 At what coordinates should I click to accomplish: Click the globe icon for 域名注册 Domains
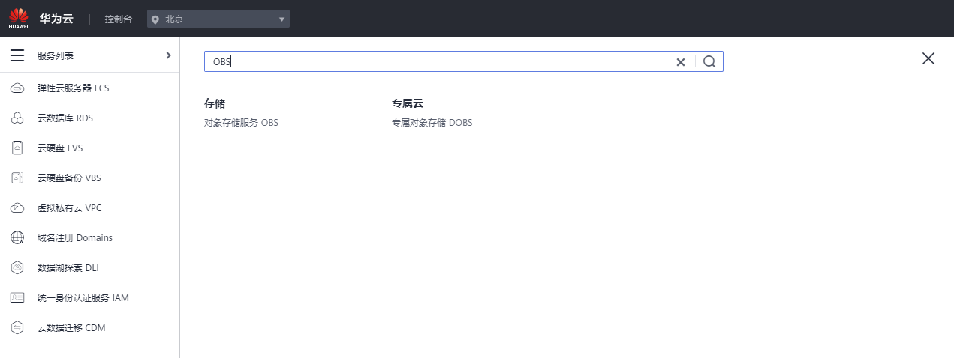coord(17,238)
